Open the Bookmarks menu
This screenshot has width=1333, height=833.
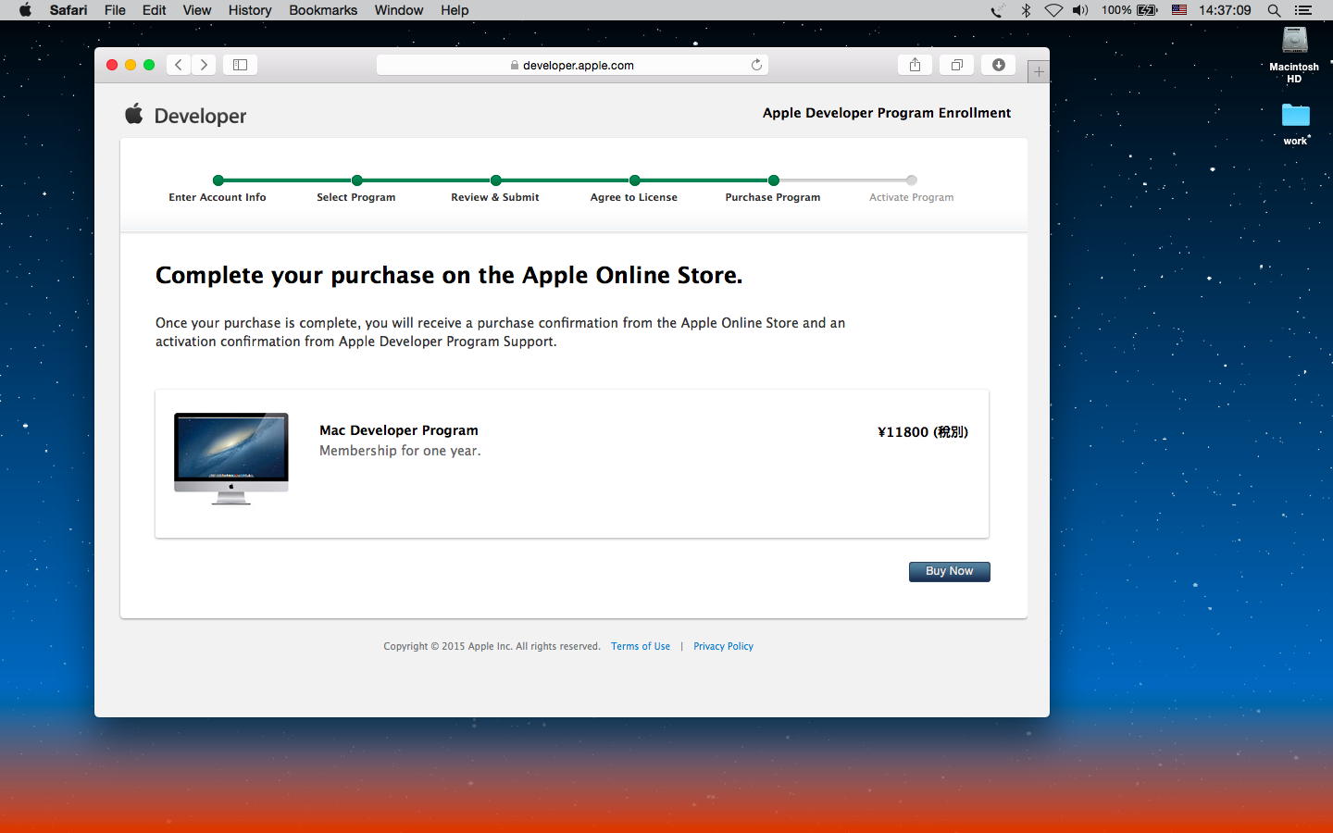pos(323,10)
